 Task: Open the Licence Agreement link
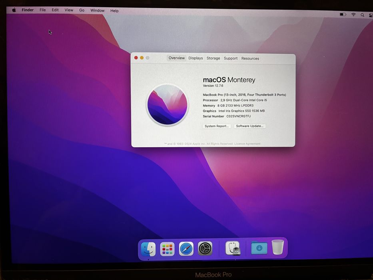[x=247, y=144]
